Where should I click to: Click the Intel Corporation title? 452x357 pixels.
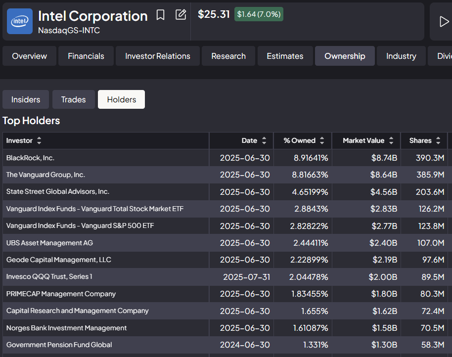[93, 16]
